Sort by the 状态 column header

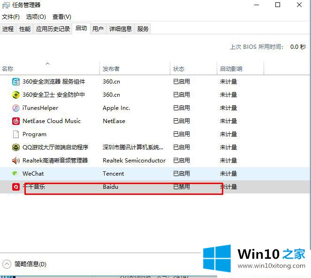click(x=193, y=69)
